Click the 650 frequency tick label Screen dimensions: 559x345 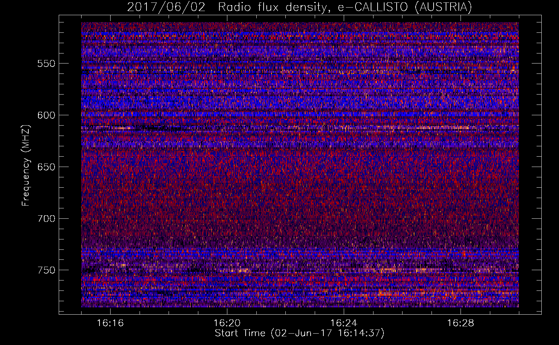[47, 167]
